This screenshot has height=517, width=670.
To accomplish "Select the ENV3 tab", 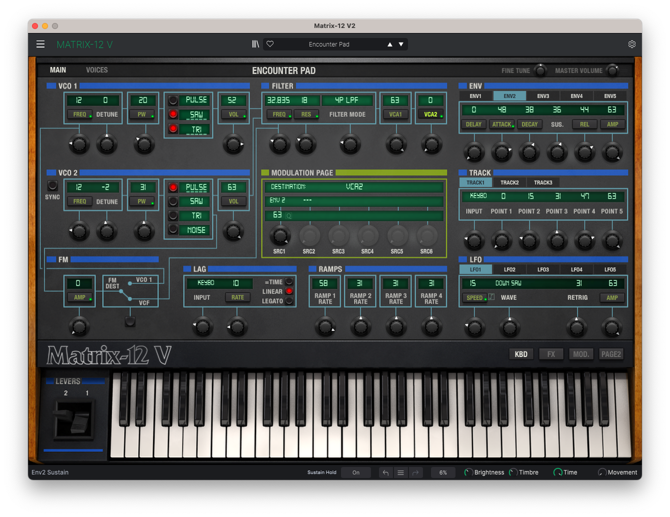I will point(543,96).
